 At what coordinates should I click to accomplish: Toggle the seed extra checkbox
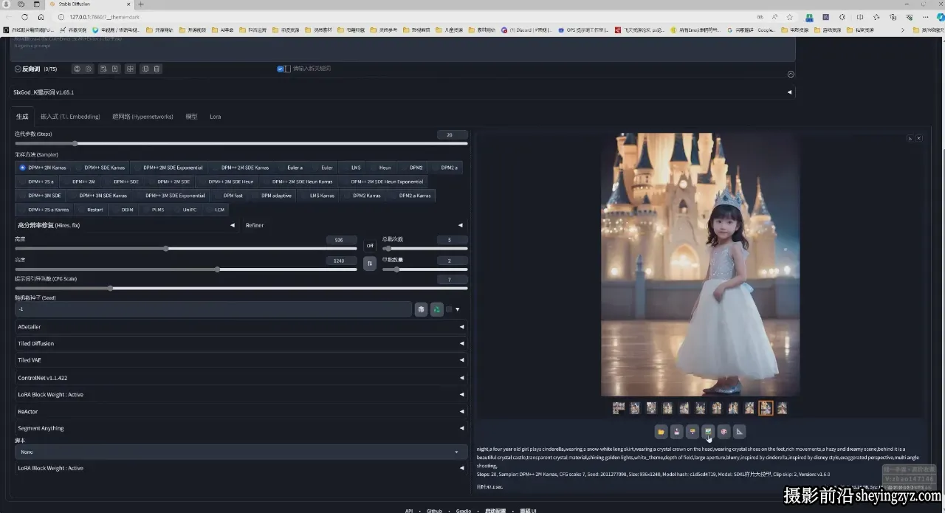click(449, 309)
